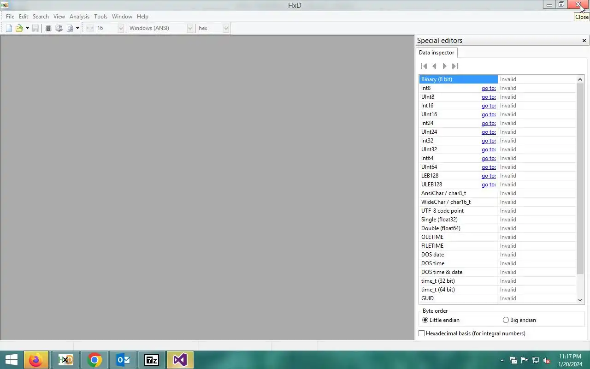
Task: Select the Data inspector tab
Action: coord(437,53)
